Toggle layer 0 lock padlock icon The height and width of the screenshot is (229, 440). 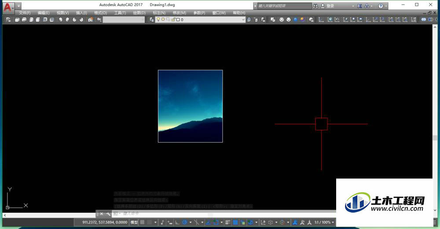coord(173,20)
